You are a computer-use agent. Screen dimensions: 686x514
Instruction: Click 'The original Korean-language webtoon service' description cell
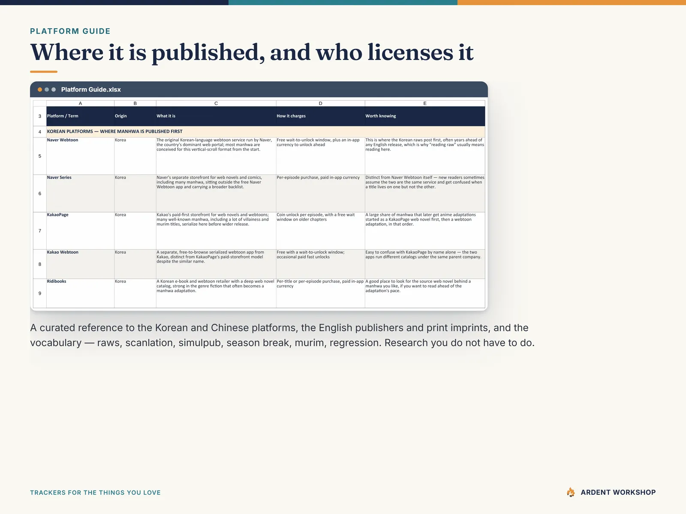tap(216, 156)
